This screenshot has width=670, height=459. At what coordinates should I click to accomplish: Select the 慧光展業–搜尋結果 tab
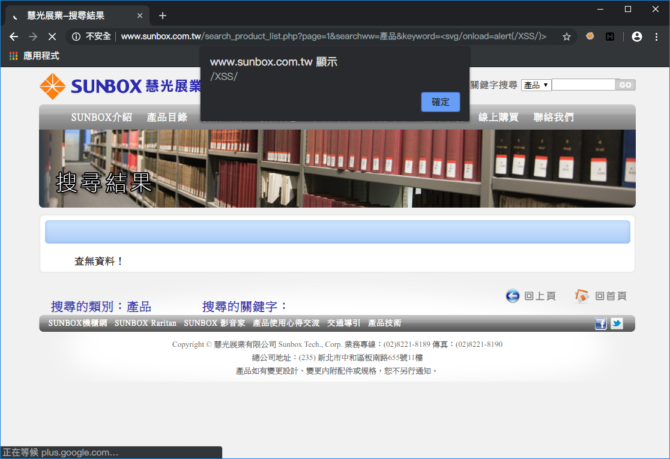coord(77,16)
